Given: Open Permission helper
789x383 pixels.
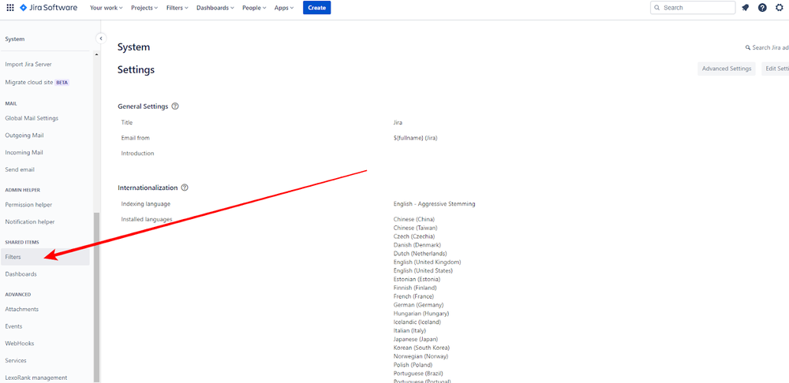Looking at the screenshot, I should click(x=28, y=205).
